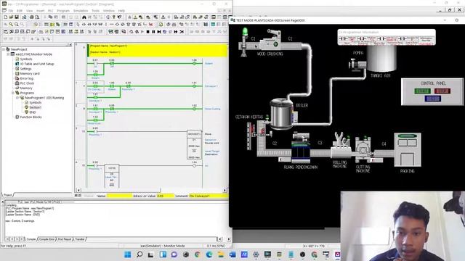Viewport: 465px width, 261px height.
Task: Click the black Stop square simulation icon
Action: pyautogui.click(x=147, y=32)
